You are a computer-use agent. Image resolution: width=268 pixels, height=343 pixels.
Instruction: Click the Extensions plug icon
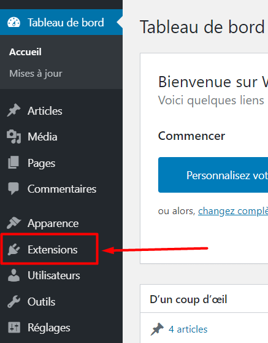13,249
